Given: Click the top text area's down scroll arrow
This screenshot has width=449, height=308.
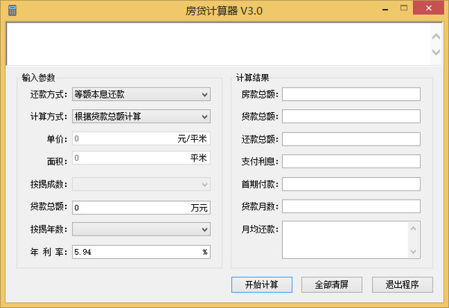Looking at the screenshot, I should (436, 52).
